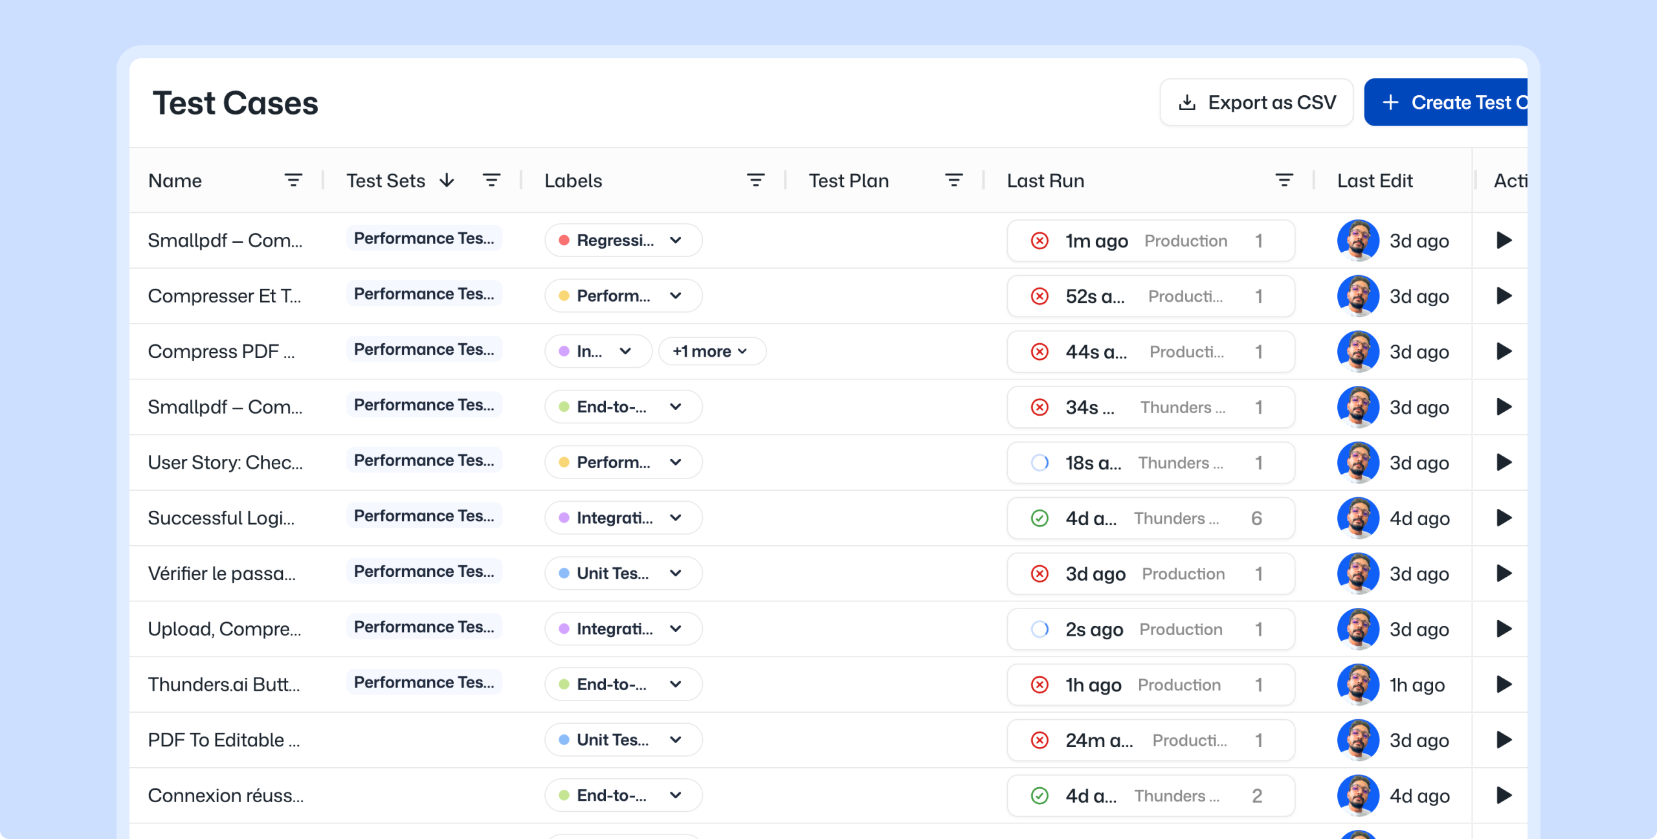Play the Connexion réuss... test case

1504,796
